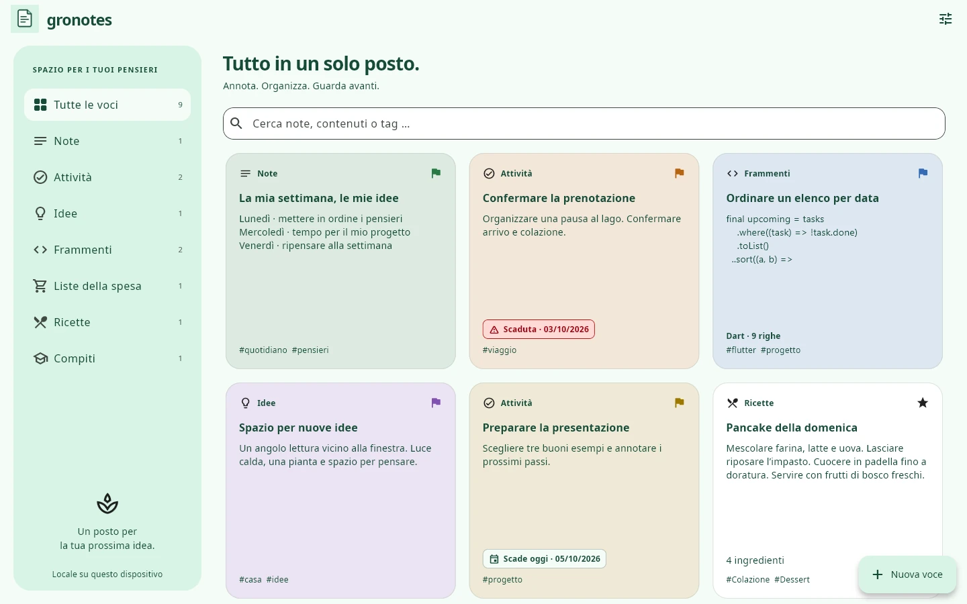Screen dimensions: 967x604
Task: Click the yellow flag on 'Preparare la presentazione'
Action: pyautogui.click(x=679, y=403)
